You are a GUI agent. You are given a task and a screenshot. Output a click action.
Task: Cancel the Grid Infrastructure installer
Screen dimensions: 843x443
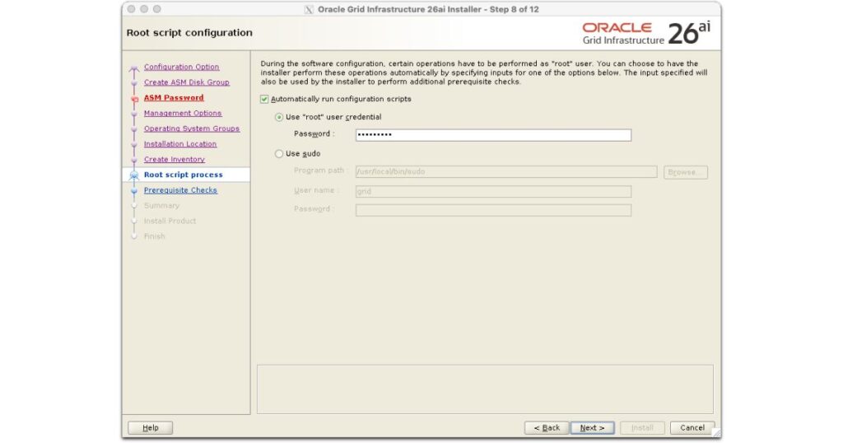(692, 428)
